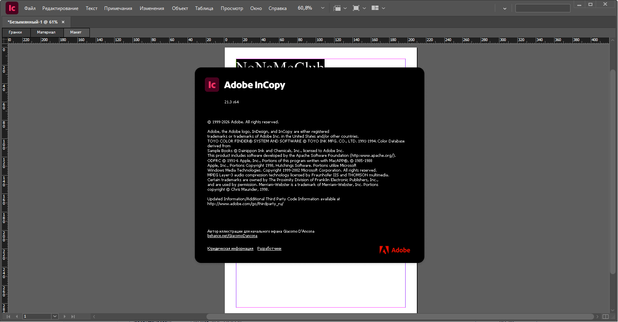Click the vertical scrollbar thumb
The height and width of the screenshot is (322, 618).
613,172
